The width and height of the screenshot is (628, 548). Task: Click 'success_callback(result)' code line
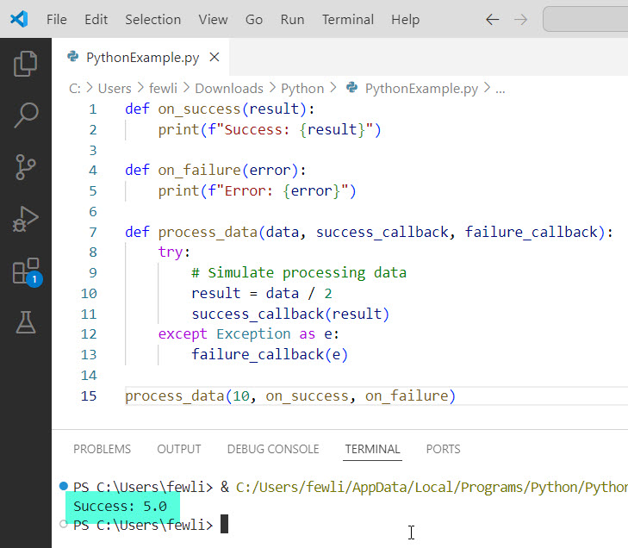[x=290, y=314]
